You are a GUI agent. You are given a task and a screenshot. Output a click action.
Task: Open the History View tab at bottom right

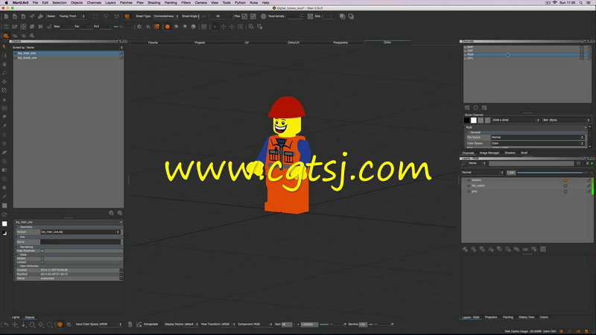pos(527,317)
